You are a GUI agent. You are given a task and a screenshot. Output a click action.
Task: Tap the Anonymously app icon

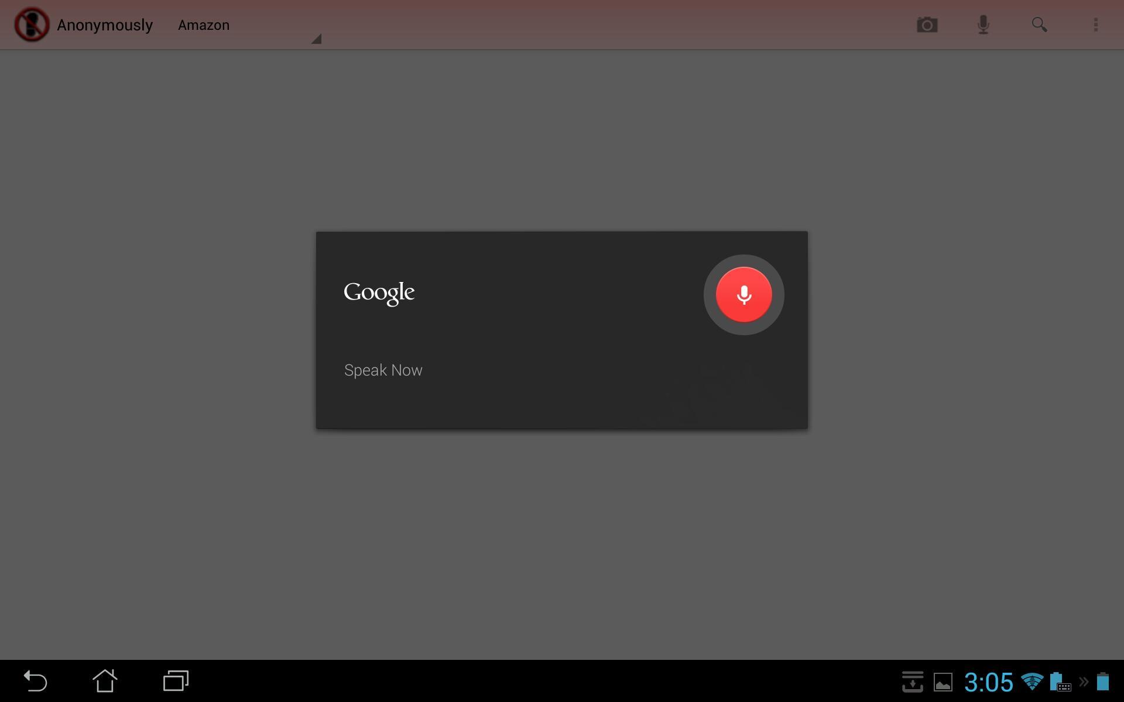[32, 25]
